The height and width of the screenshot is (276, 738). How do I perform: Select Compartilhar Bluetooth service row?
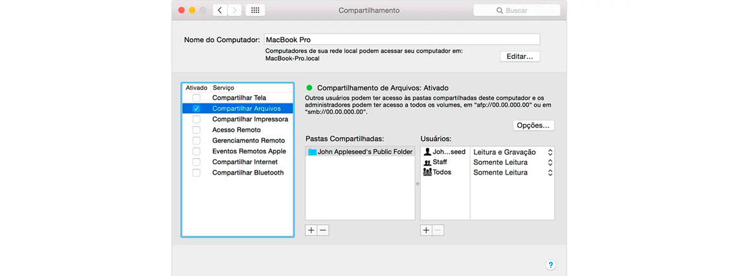point(238,173)
